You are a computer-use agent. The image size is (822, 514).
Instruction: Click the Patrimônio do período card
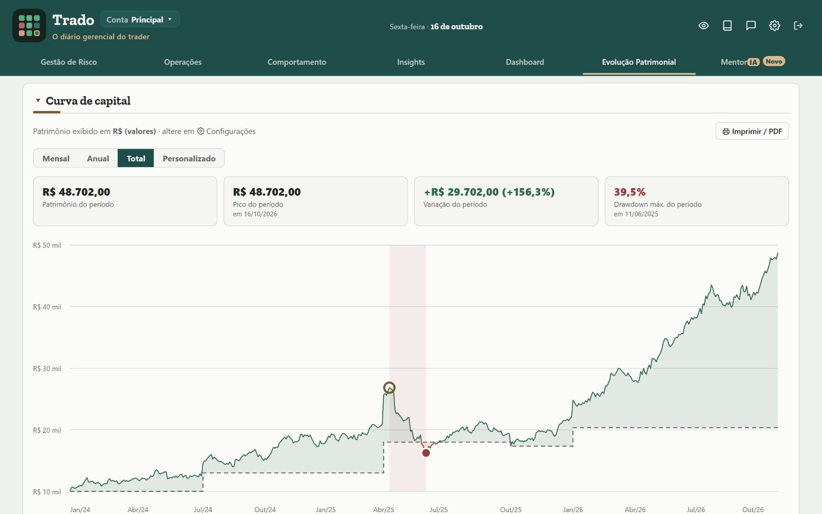[125, 201]
